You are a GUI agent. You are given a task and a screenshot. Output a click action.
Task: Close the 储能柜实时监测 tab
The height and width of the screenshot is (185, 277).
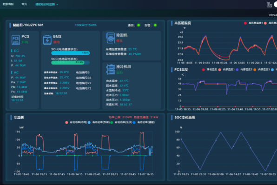57,5
